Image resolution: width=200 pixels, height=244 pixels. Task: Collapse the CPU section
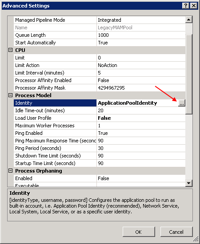click(x=10, y=50)
